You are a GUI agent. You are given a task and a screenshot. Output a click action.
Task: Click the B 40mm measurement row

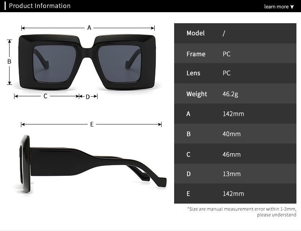tap(235, 134)
